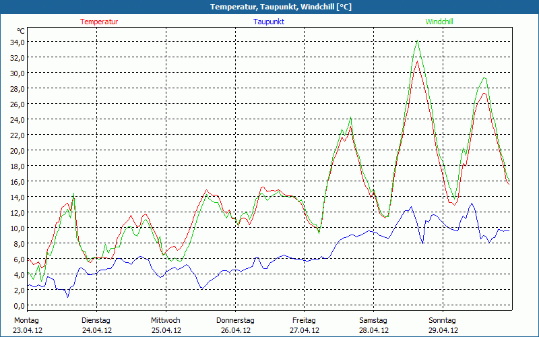
Task: Click the 8,0 y-axis value
Action: click(x=19, y=243)
